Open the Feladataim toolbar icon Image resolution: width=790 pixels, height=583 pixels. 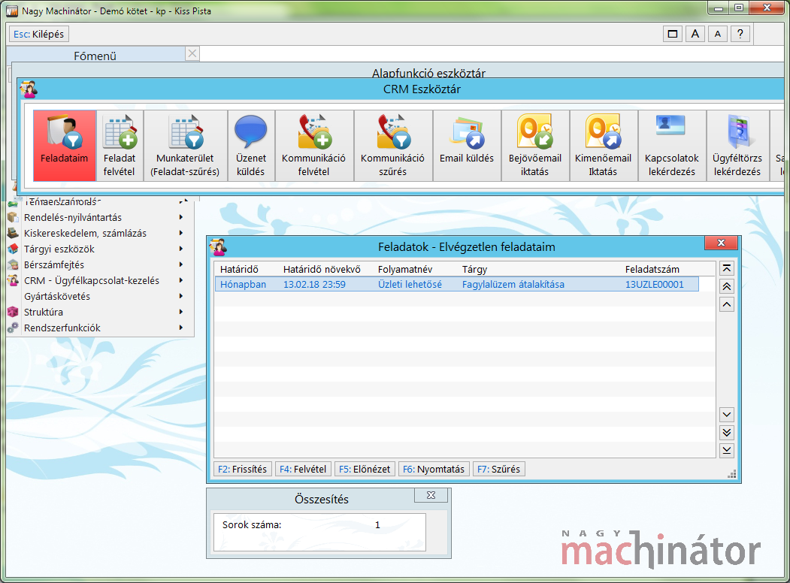point(65,146)
